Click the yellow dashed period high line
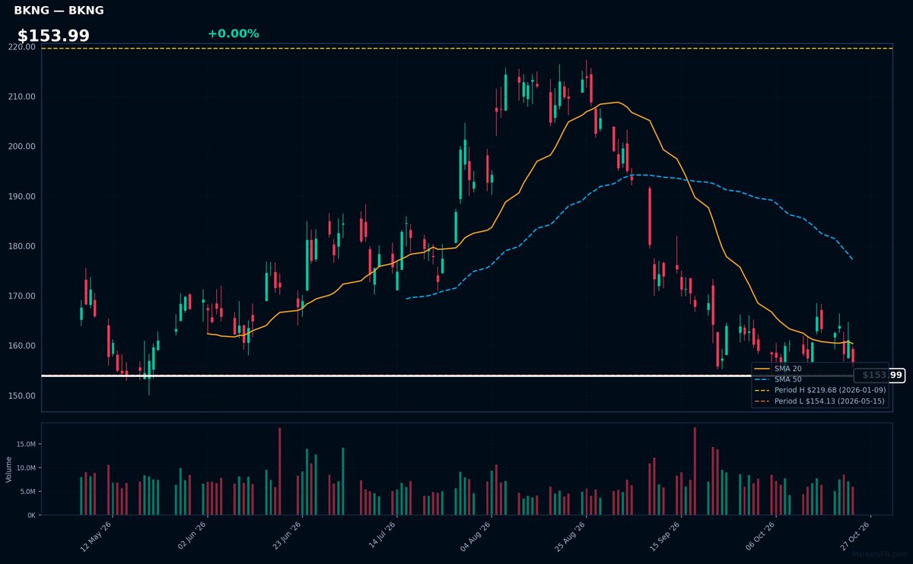The image size is (913, 564). click(466, 49)
